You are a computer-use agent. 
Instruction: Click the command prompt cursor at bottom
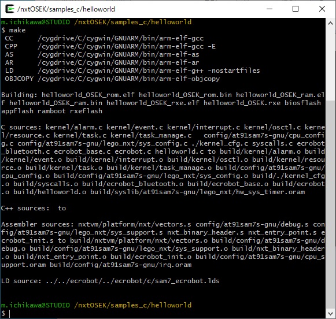tap(9, 314)
